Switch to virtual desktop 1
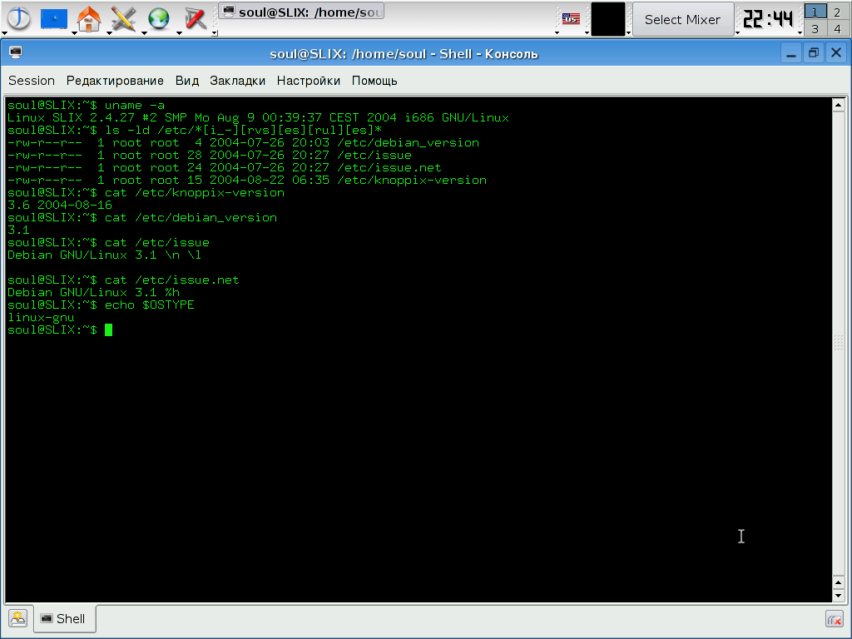Screen dimensions: 852x639 click(815, 12)
